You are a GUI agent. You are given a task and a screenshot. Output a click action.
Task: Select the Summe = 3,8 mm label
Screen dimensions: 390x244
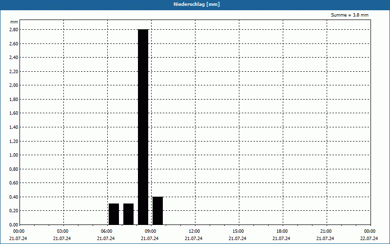(x=350, y=15)
